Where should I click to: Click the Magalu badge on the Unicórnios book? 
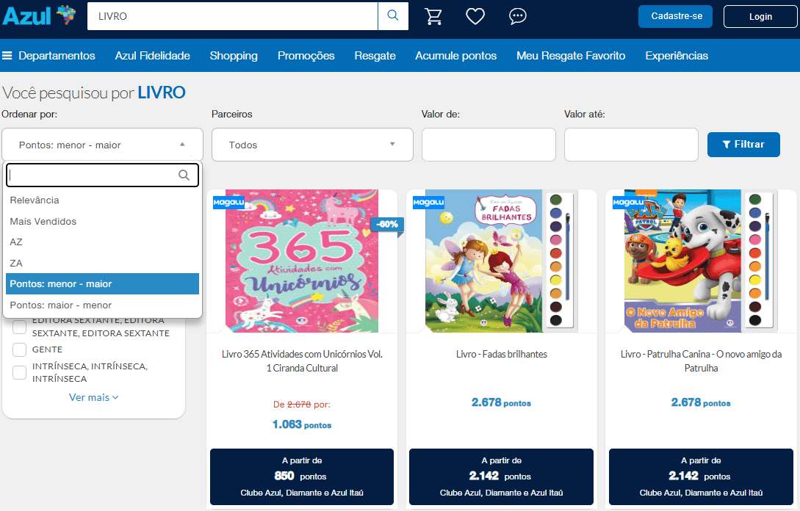tap(228, 203)
